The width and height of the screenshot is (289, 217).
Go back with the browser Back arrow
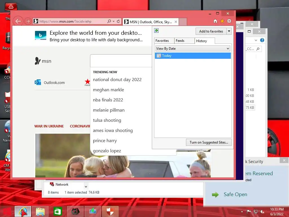tap(18, 21)
